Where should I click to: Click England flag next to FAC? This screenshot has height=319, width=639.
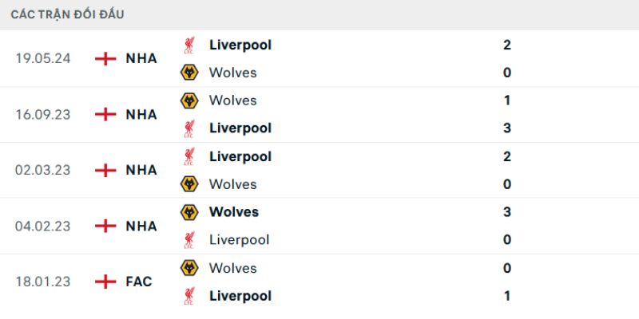pos(105,282)
